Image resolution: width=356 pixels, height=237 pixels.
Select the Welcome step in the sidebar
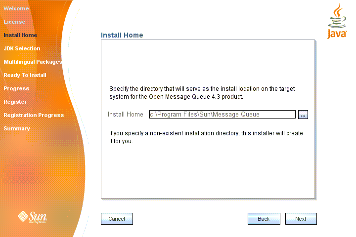pos(16,8)
